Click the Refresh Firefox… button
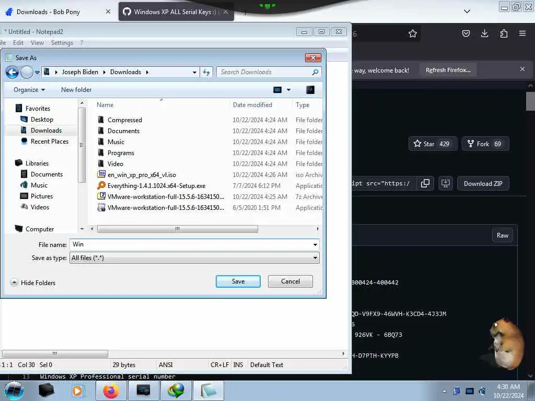 [448, 70]
